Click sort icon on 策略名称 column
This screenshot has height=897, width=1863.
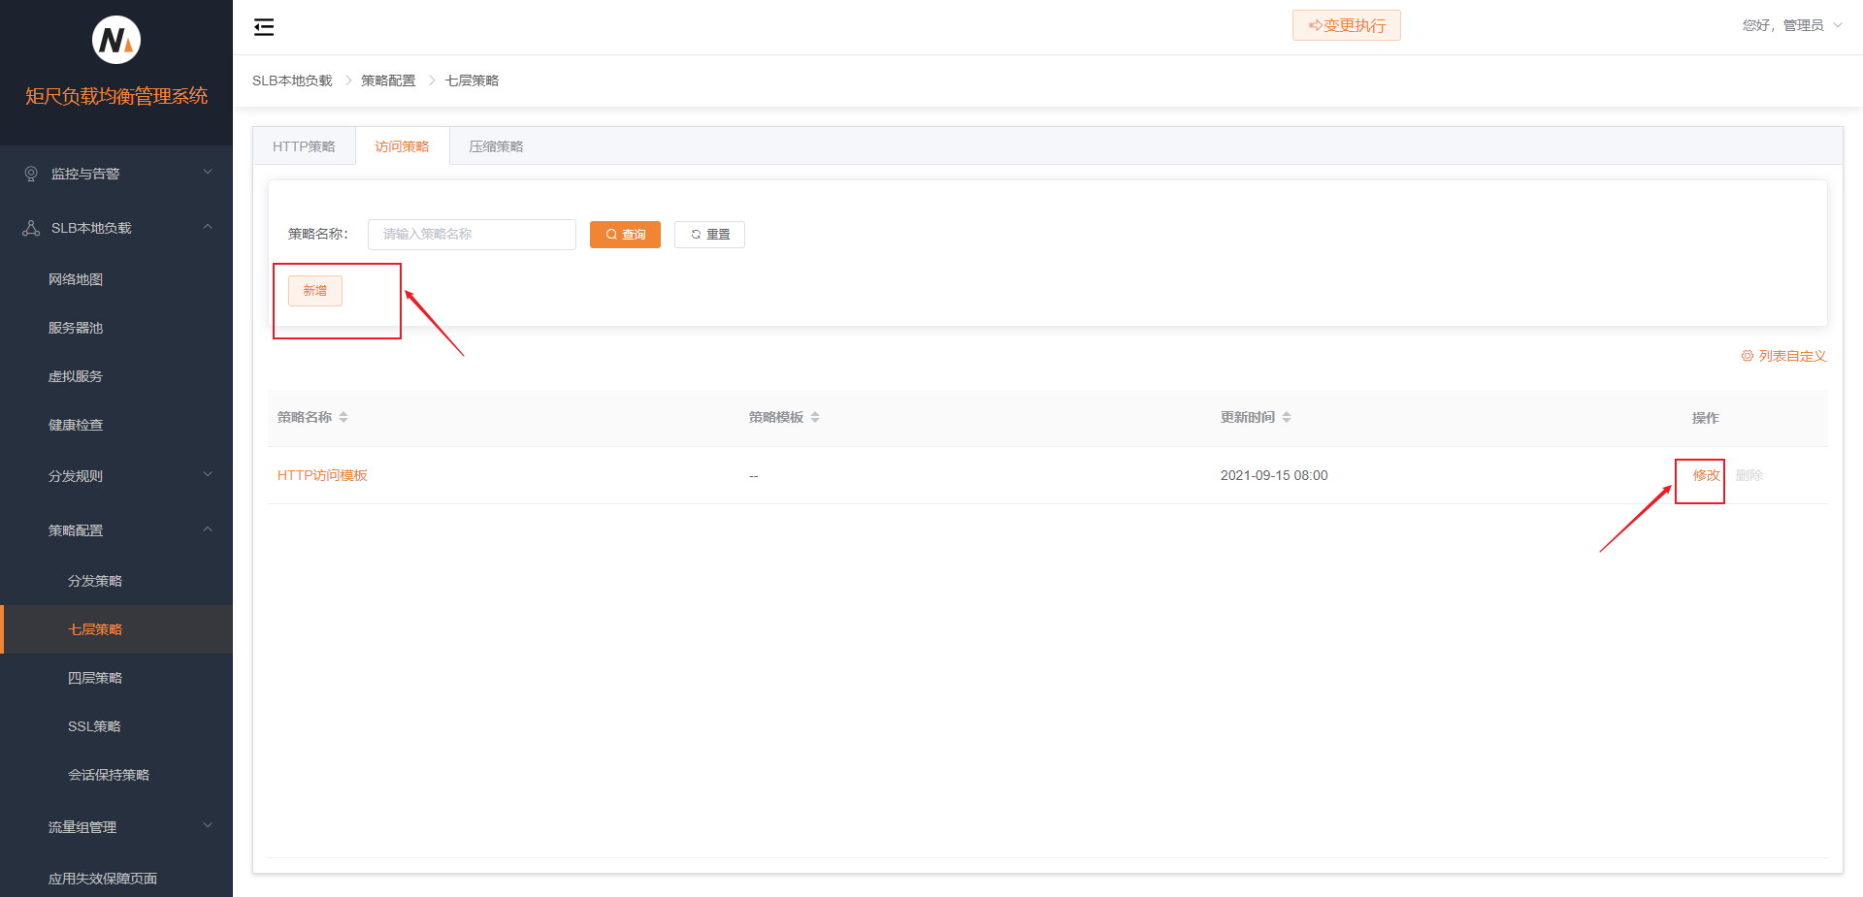tap(343, 417)
